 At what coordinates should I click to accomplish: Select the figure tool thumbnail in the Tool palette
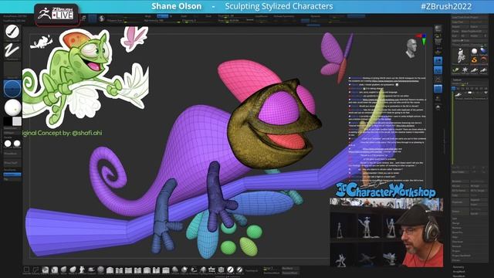tap(460, 56)
